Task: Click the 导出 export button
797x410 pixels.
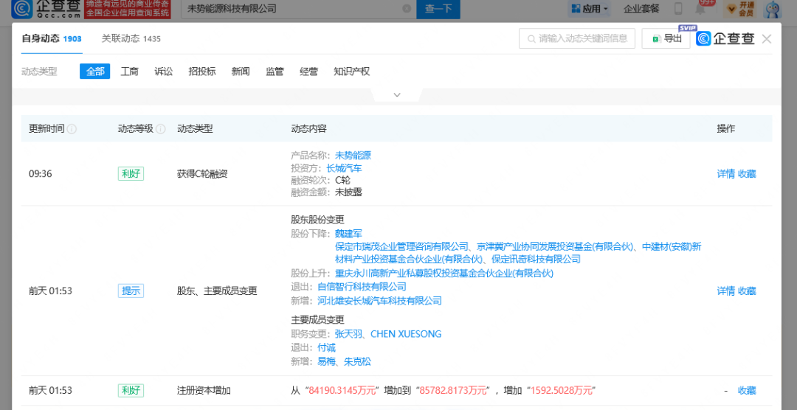Action: [x=666, y=38]
